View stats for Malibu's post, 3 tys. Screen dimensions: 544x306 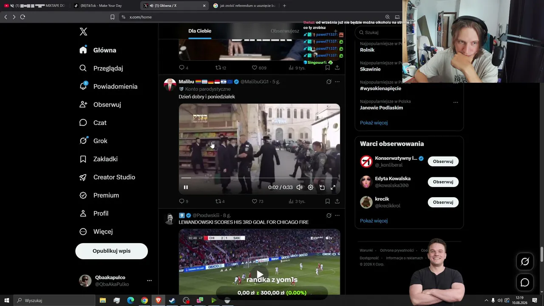(x=297, y=201)
